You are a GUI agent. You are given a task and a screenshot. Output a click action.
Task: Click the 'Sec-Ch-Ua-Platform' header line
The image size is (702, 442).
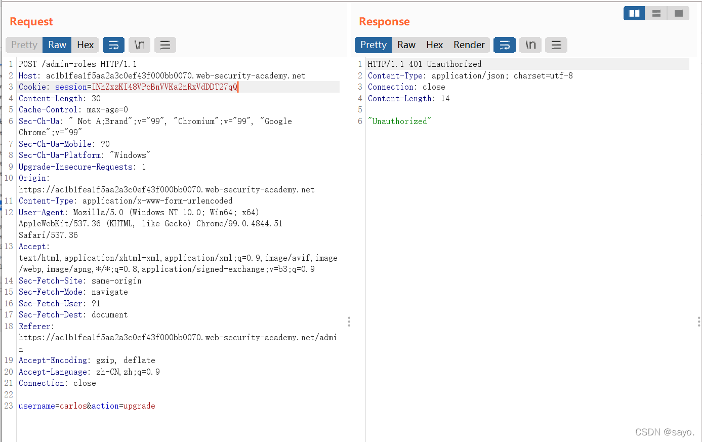tap(85, 155)
